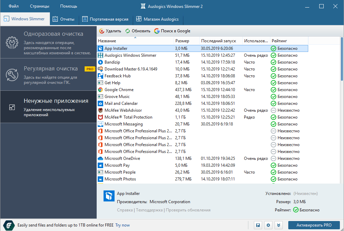Select the Microsoft People row
The height and width of the screenshot is (231, 344).
pyautogui.click(x=202, y=172)
